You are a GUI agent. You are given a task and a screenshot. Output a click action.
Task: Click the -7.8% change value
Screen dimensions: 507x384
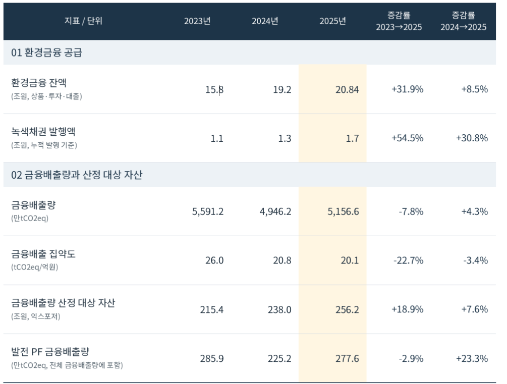[x=411, y=211]
